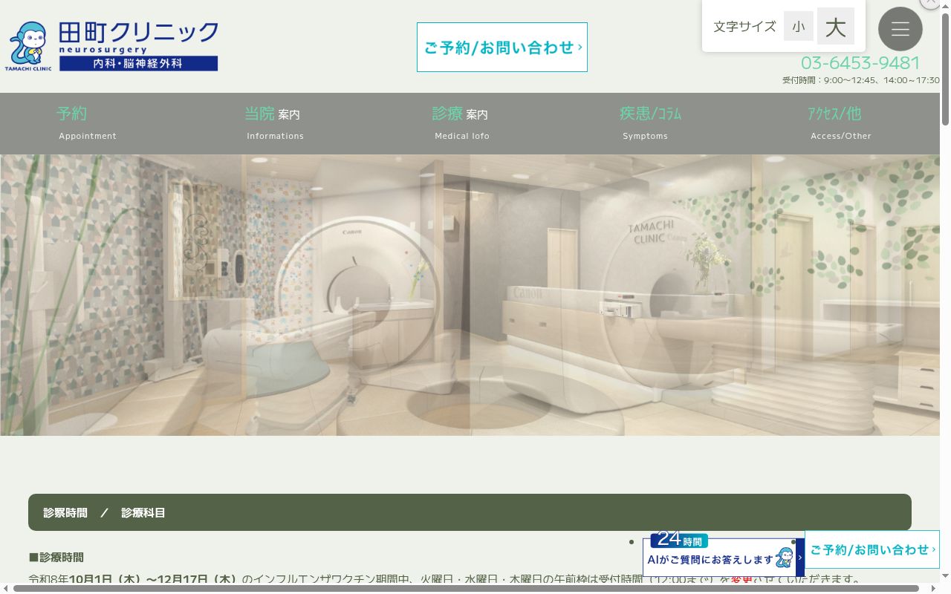The image size is (951, 594).
Task: Open the 当院案内 Informations menu
Action: pyautogui.click(x=274, y=123)
